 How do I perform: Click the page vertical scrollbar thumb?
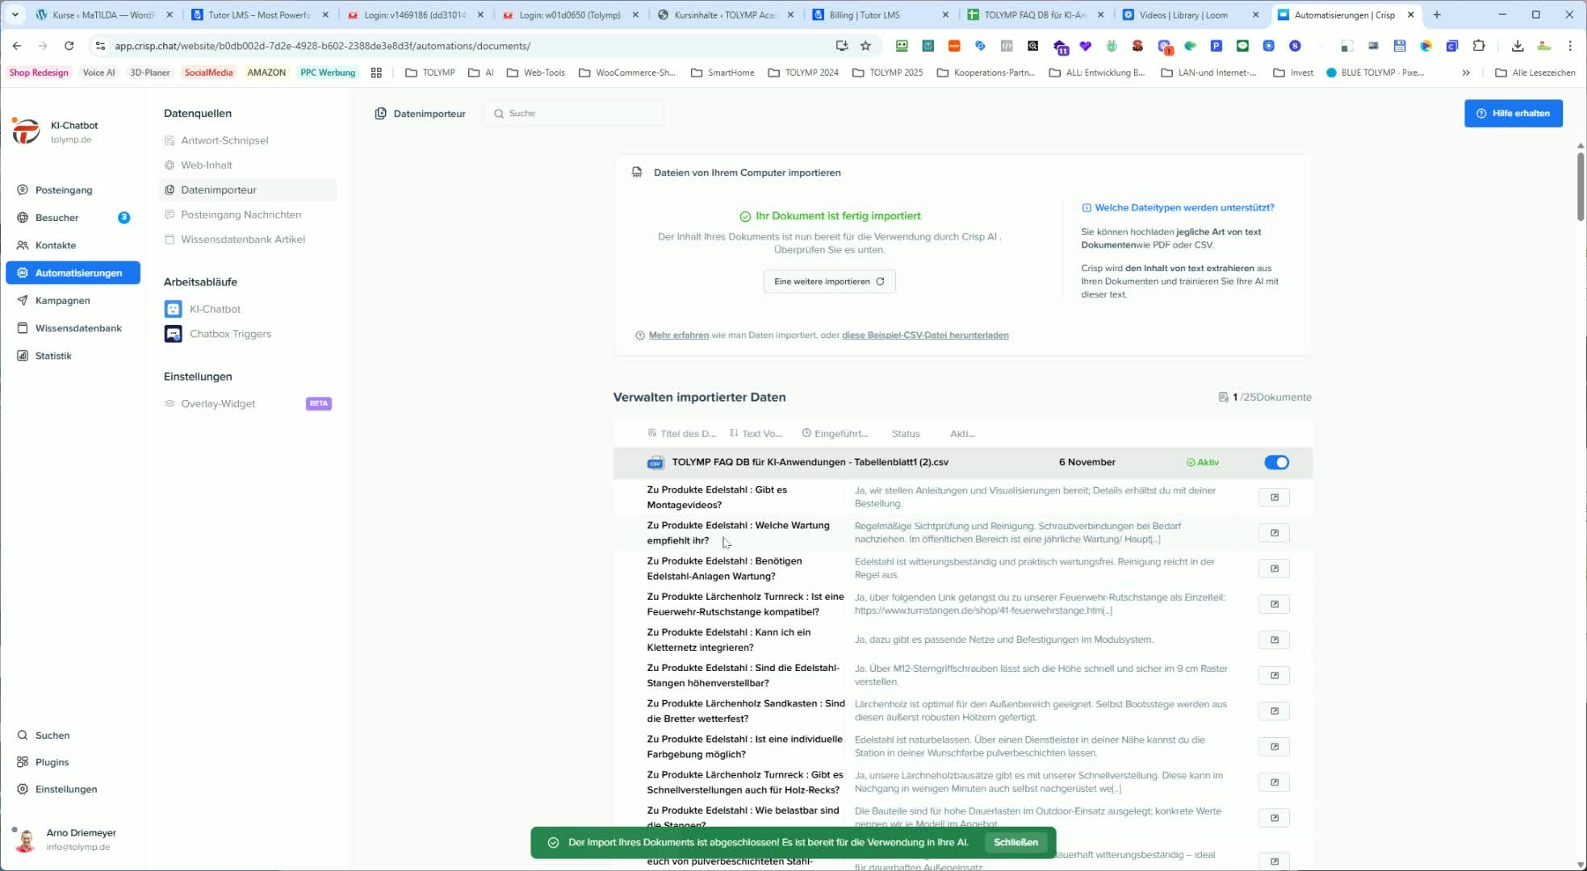pyautogui.click(x=1580, y=185)
